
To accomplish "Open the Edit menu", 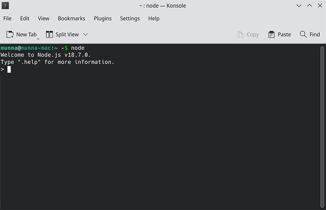I will click(25, 18).
